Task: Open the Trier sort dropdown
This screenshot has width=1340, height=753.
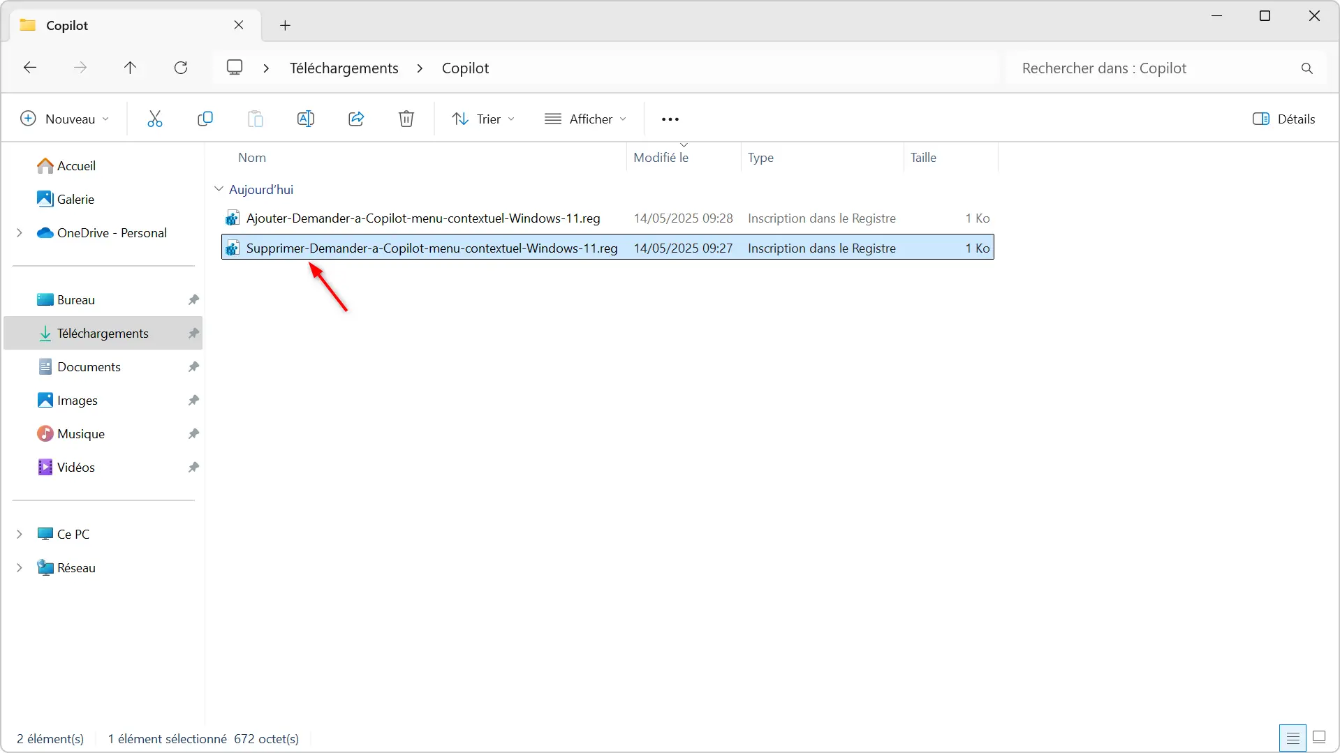Action: click(x=484, y=119)
